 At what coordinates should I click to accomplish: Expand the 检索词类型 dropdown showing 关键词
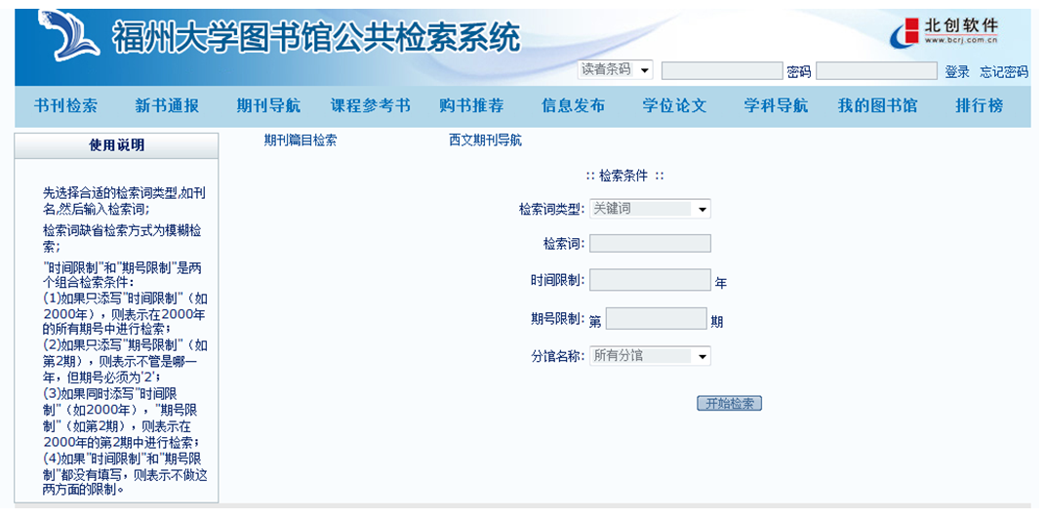pyautogui.click(x=650, y=209)
